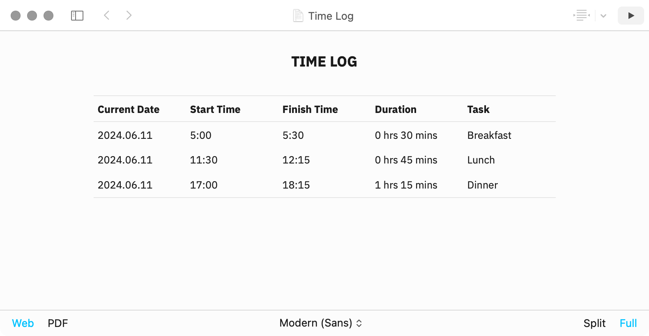This screenshot has width=649, height=336.
Task: Run preview with the play button
Action: coord(631,16)
